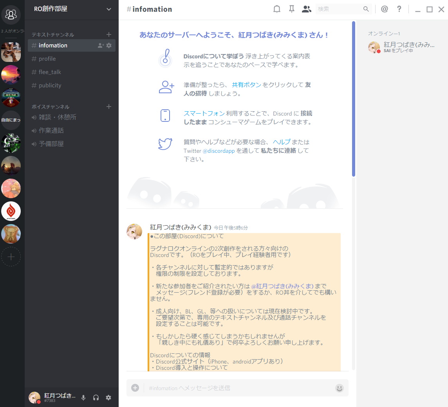Open the arcade game avatar server
This screenshot has width=448, height=407.
coord(11,98)
